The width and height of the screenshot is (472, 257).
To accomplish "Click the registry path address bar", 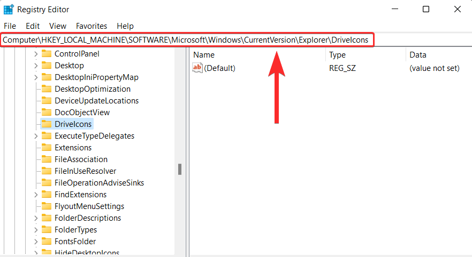I will (187, 40).
